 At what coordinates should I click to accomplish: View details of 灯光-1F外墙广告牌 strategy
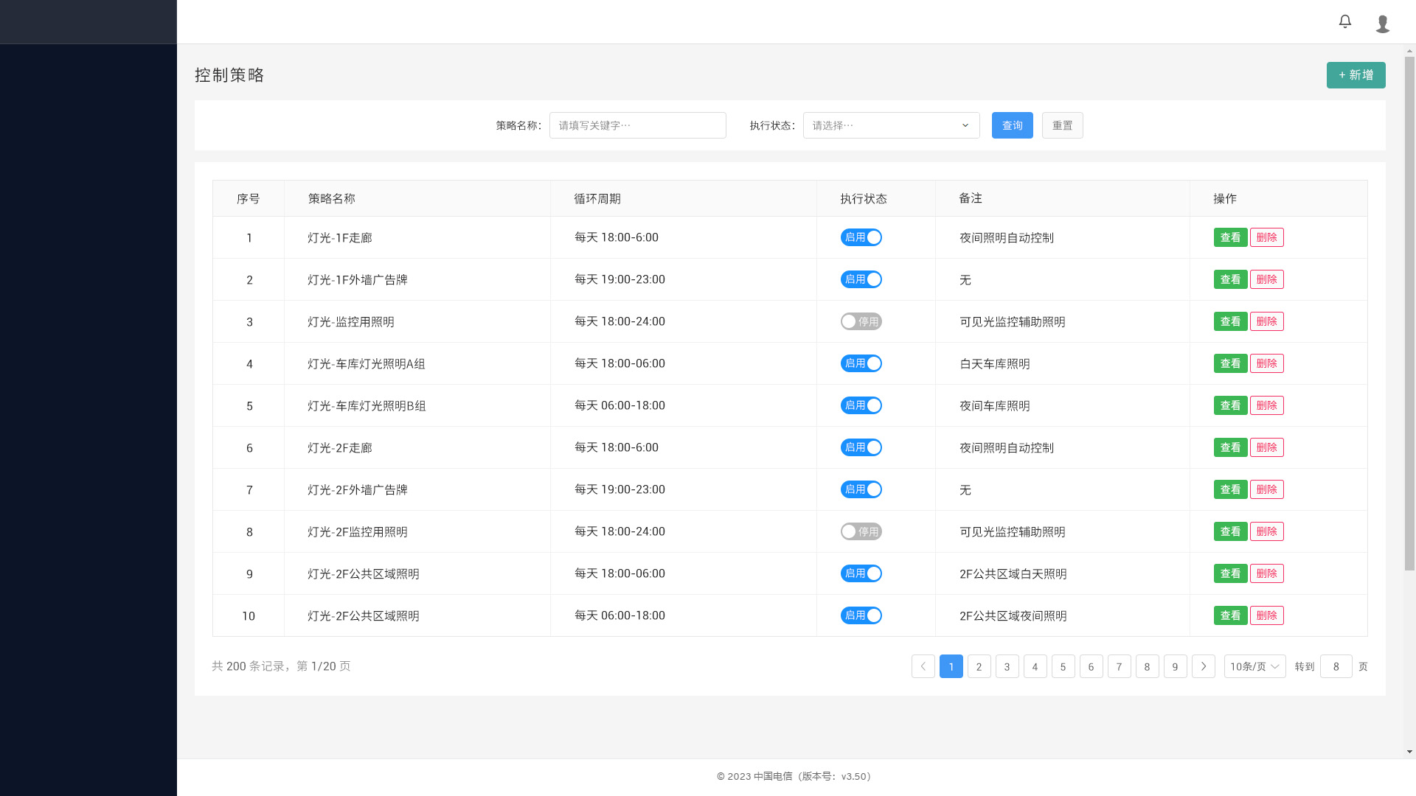(x=1230, y=279)
